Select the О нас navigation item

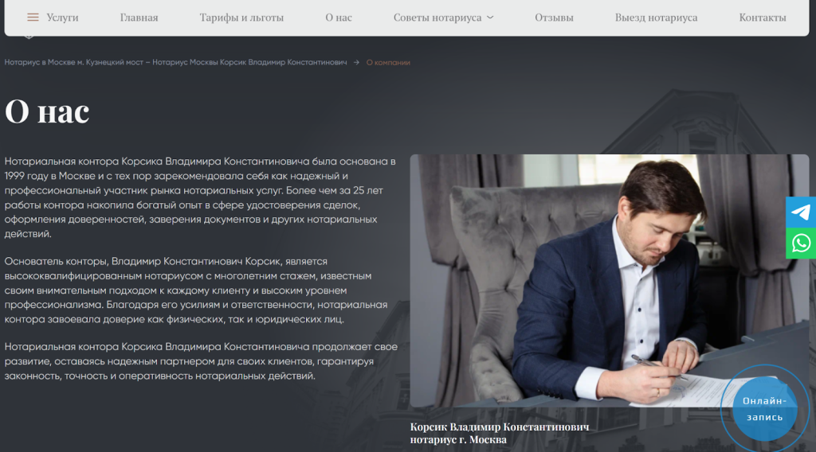tap(339, 18)
